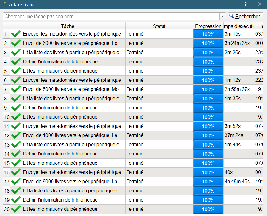Click the green checkmark icon in row 2
The height and width of the screenshot is (216, 267).
click(x=16, y=43)
